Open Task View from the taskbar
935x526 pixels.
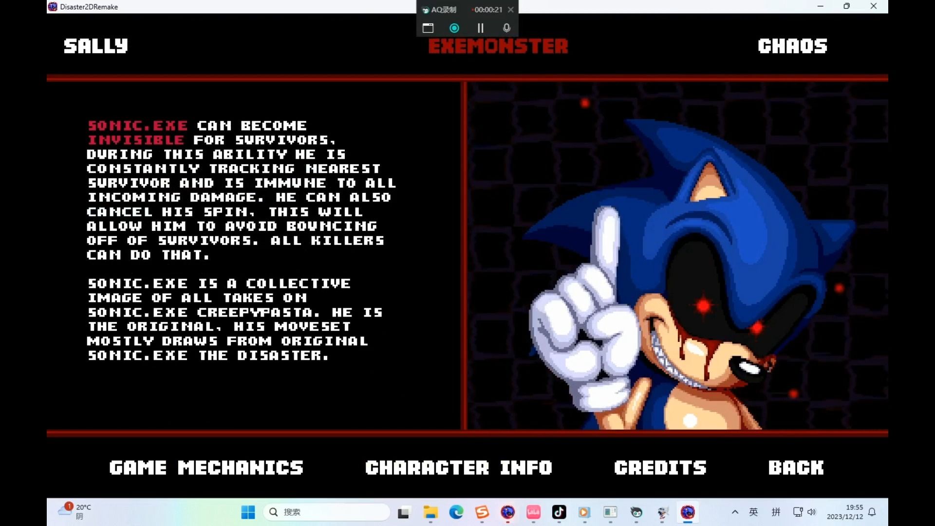point(403,512)
